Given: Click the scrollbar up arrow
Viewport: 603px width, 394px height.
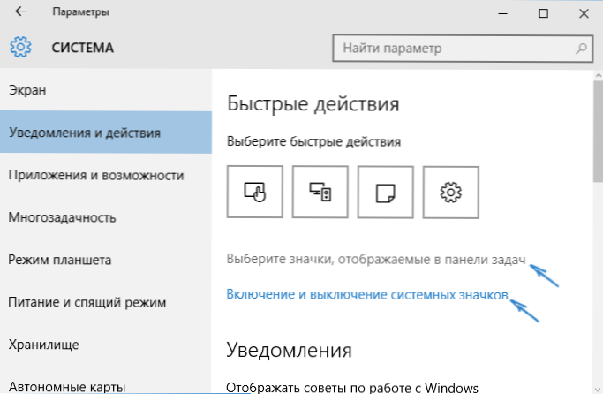Looking at the screenshot, I should coord(599,75).
